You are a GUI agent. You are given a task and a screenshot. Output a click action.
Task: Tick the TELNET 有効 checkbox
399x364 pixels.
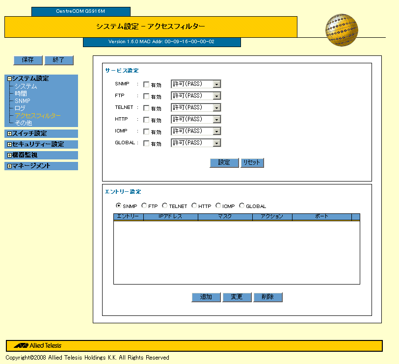(x=146, y=108)
